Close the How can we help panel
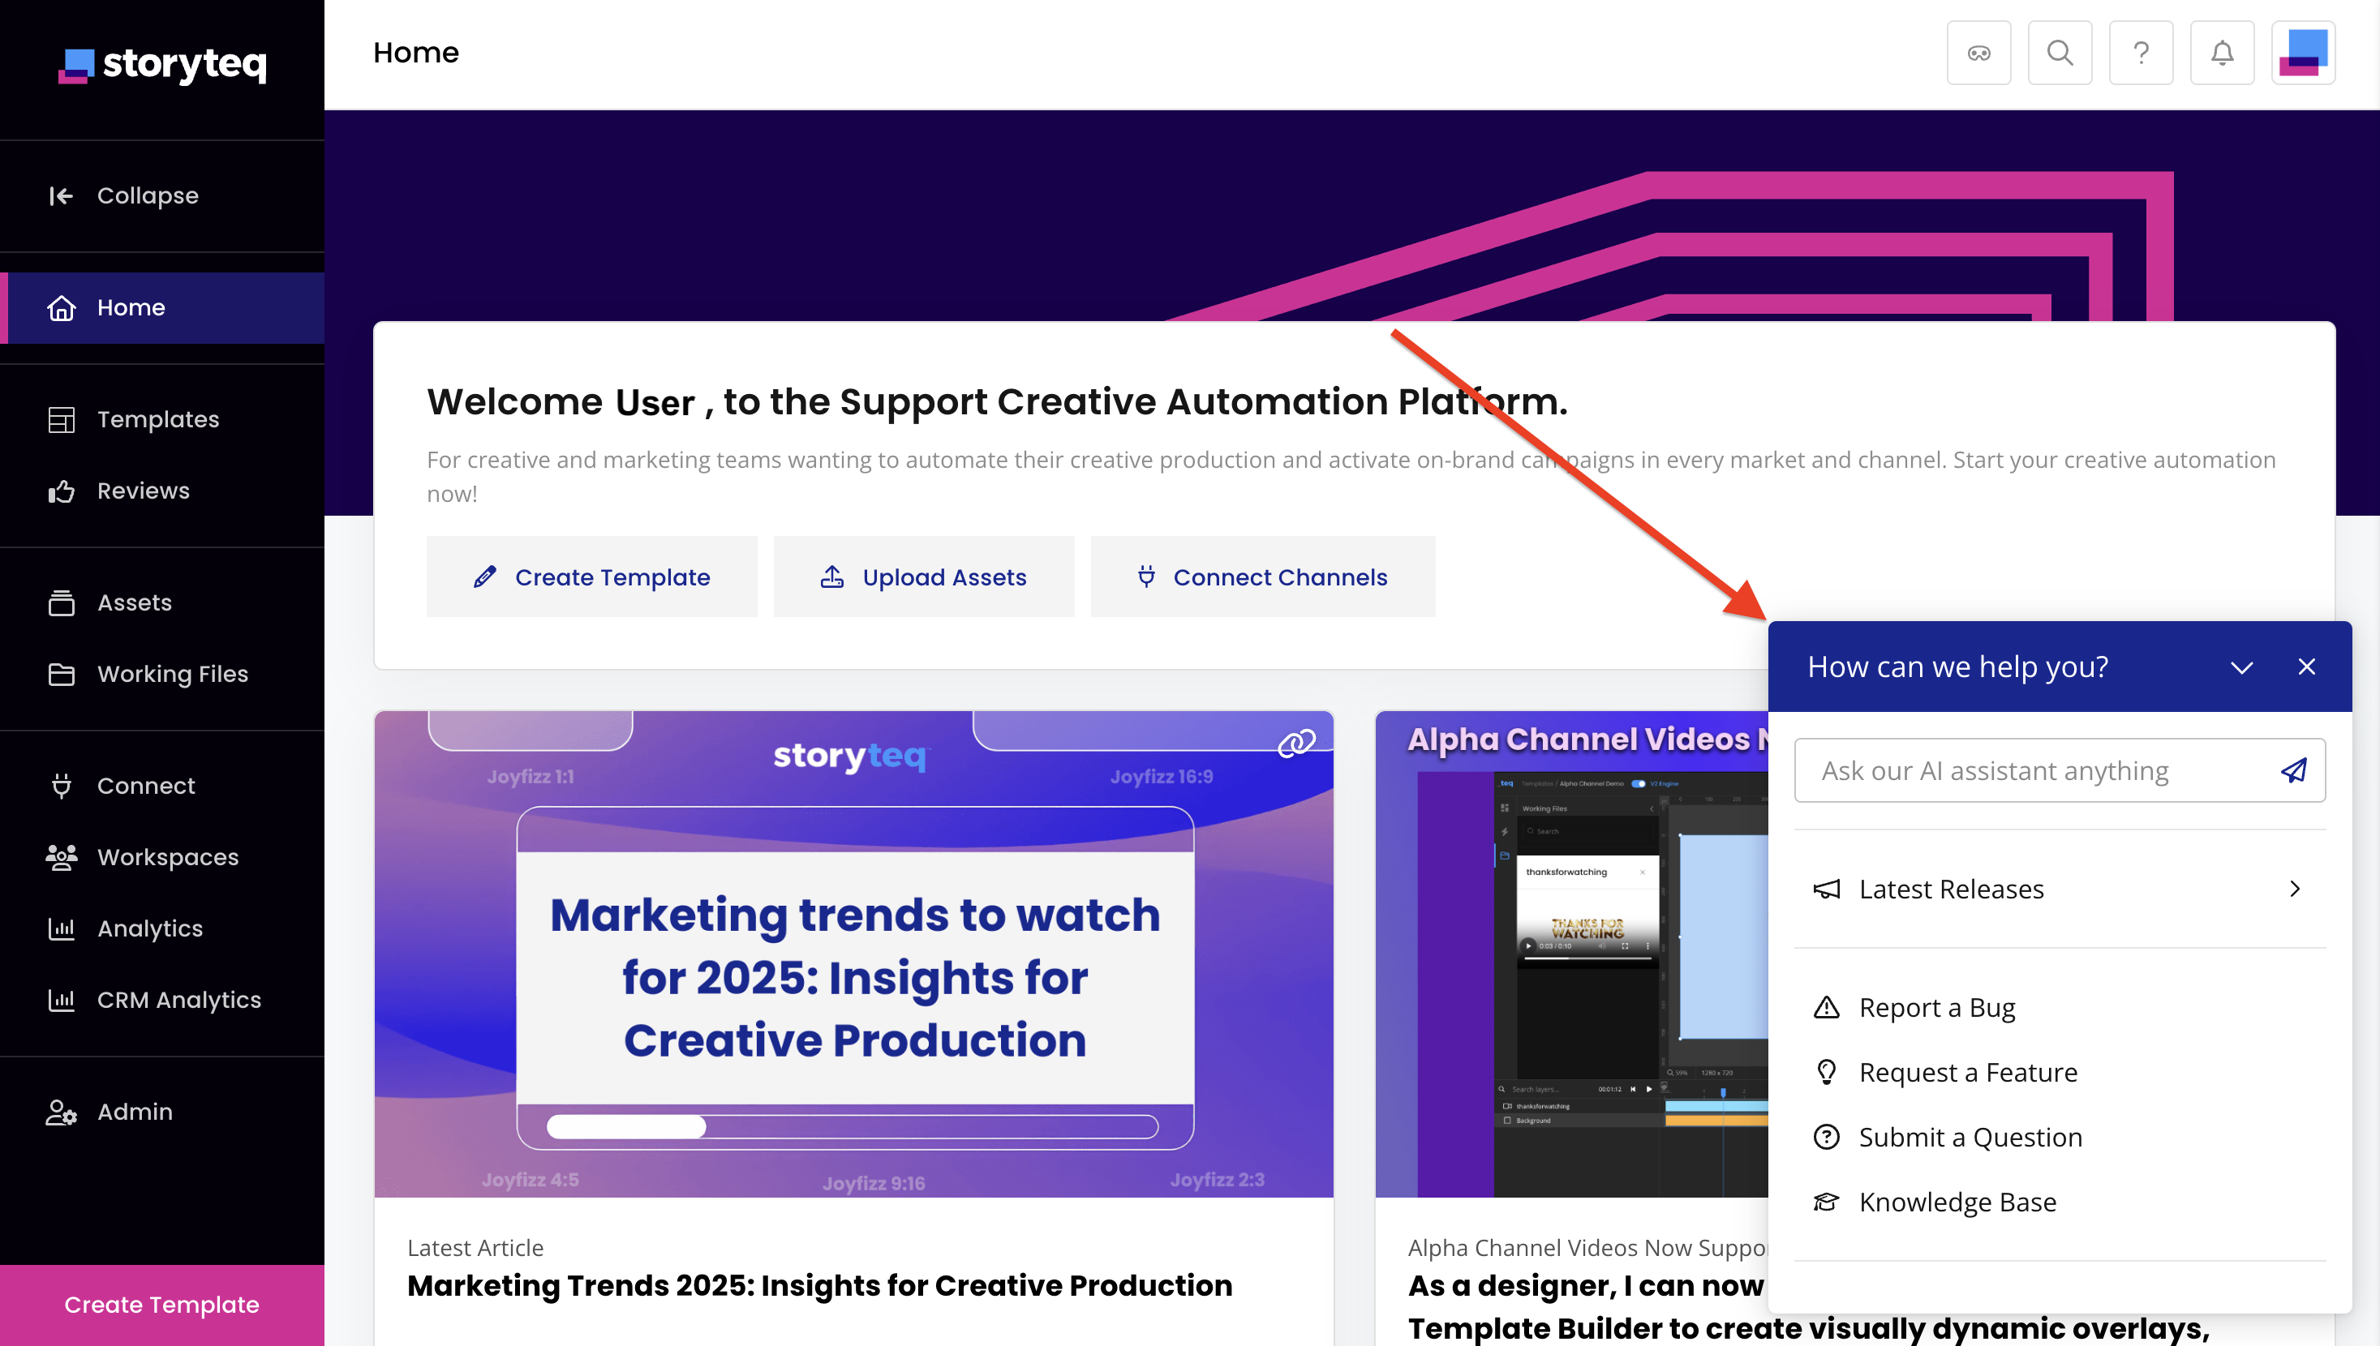Viewport: 2380px width, 1346px height. click(x=2306, y=667)
